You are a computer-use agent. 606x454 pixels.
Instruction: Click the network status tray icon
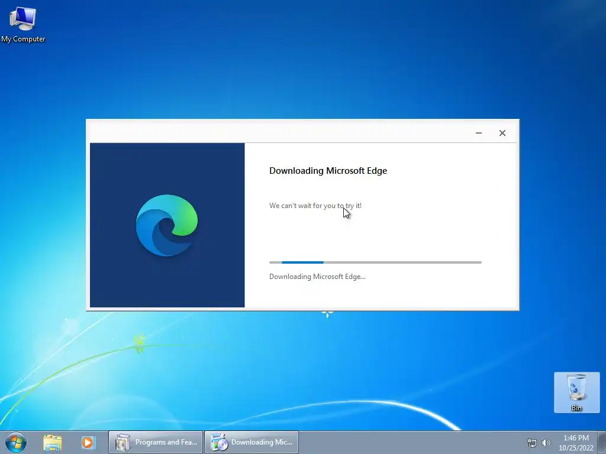pos(532,443)
